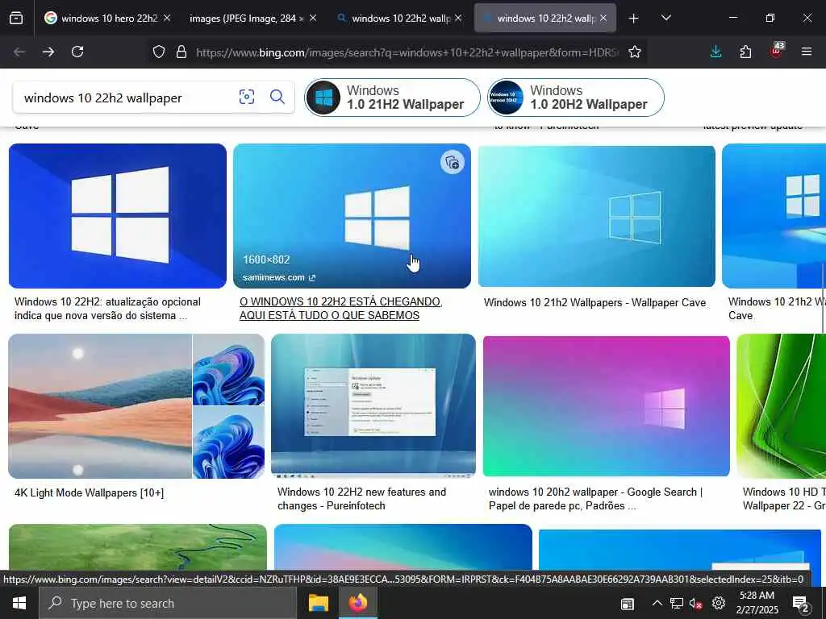Open the notification center
Screen dimensions: 826x619
point(801,604)
